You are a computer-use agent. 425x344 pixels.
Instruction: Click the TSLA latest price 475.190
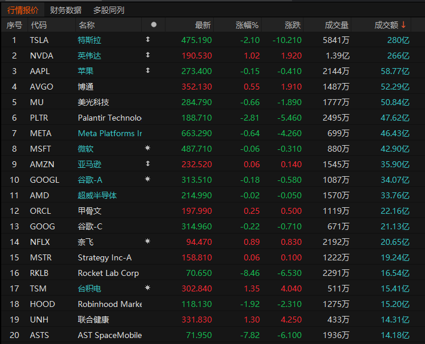click(196, 40)
